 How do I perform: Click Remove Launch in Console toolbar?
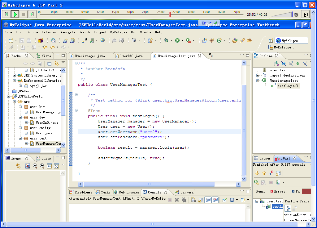(x=177, y=200)
